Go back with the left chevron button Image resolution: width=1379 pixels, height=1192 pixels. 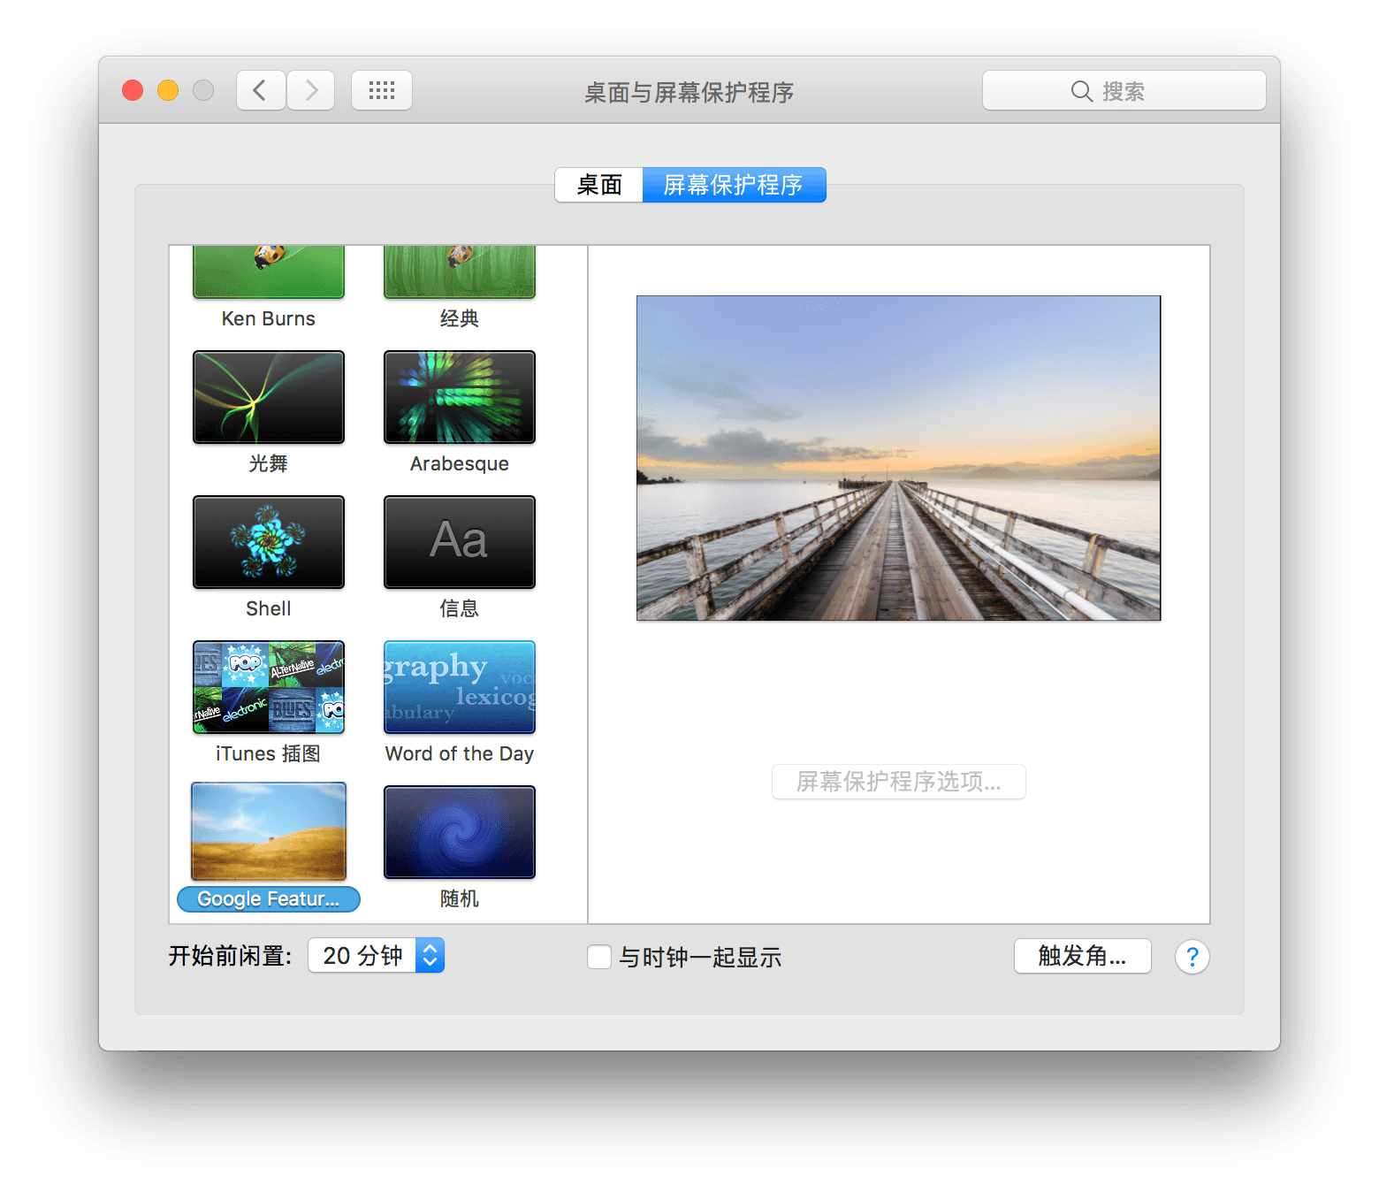pos(261,90)
